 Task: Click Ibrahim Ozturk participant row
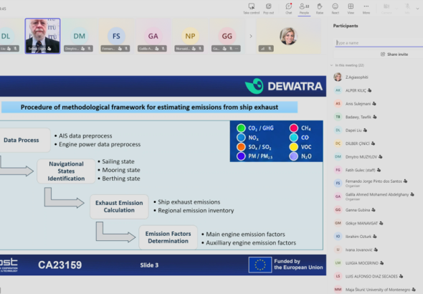tap(378, 237)
